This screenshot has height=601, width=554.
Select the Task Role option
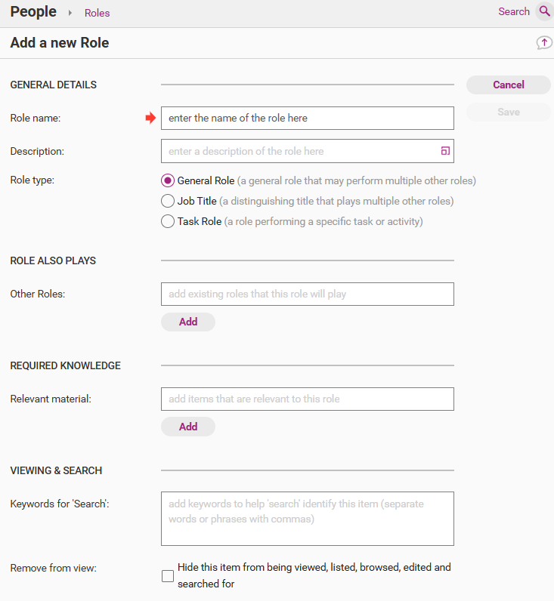pyautogui.click(x=168, y=222)
